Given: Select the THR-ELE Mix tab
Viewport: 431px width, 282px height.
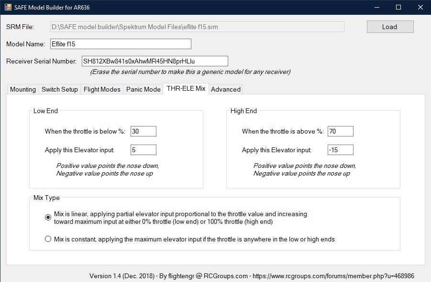Looking at the screenshot, I should (x=186, y=89).
